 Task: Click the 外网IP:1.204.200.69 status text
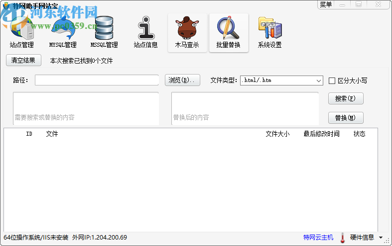coord(100,237)
